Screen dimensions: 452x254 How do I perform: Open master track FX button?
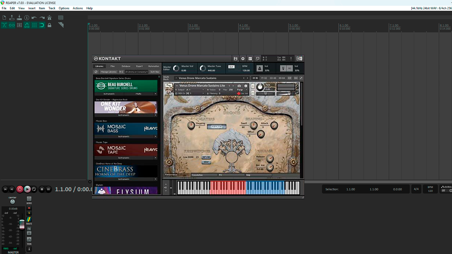29,229
